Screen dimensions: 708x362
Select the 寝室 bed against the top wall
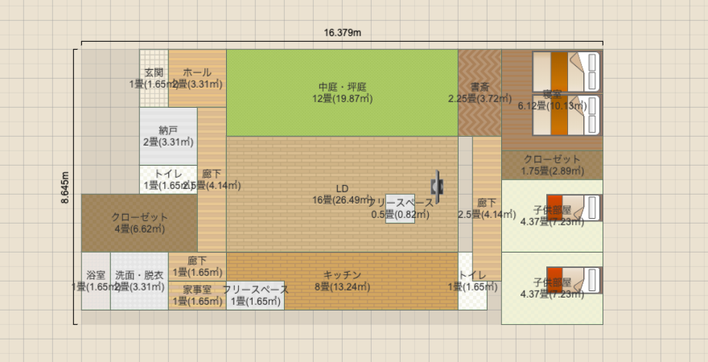[566, 72]
